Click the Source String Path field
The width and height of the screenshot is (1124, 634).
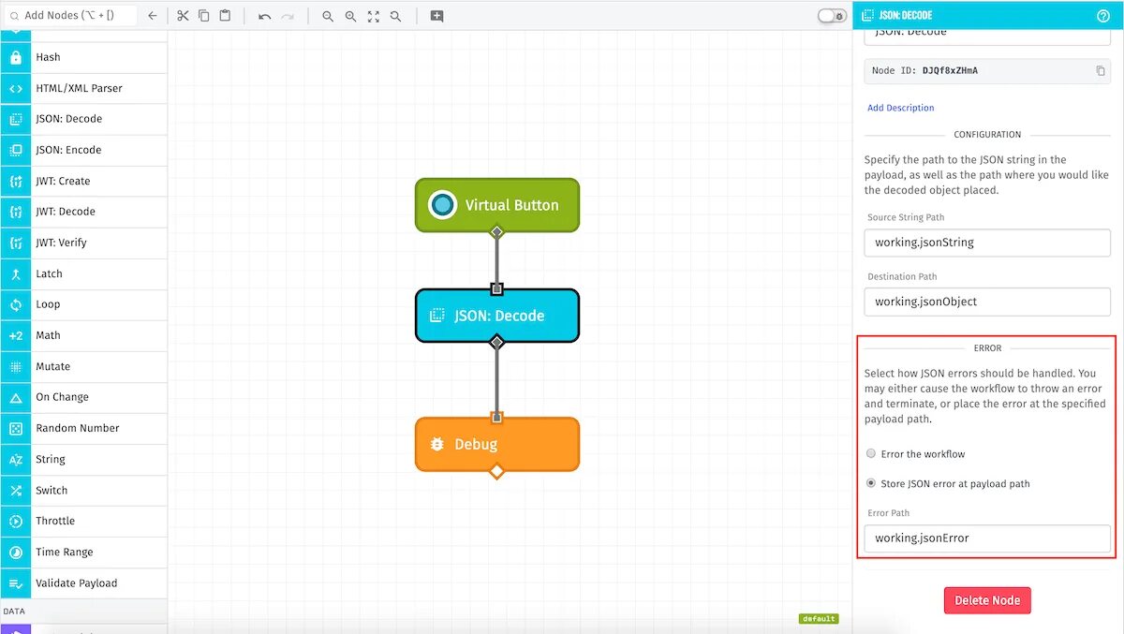[x=987, y=243]
